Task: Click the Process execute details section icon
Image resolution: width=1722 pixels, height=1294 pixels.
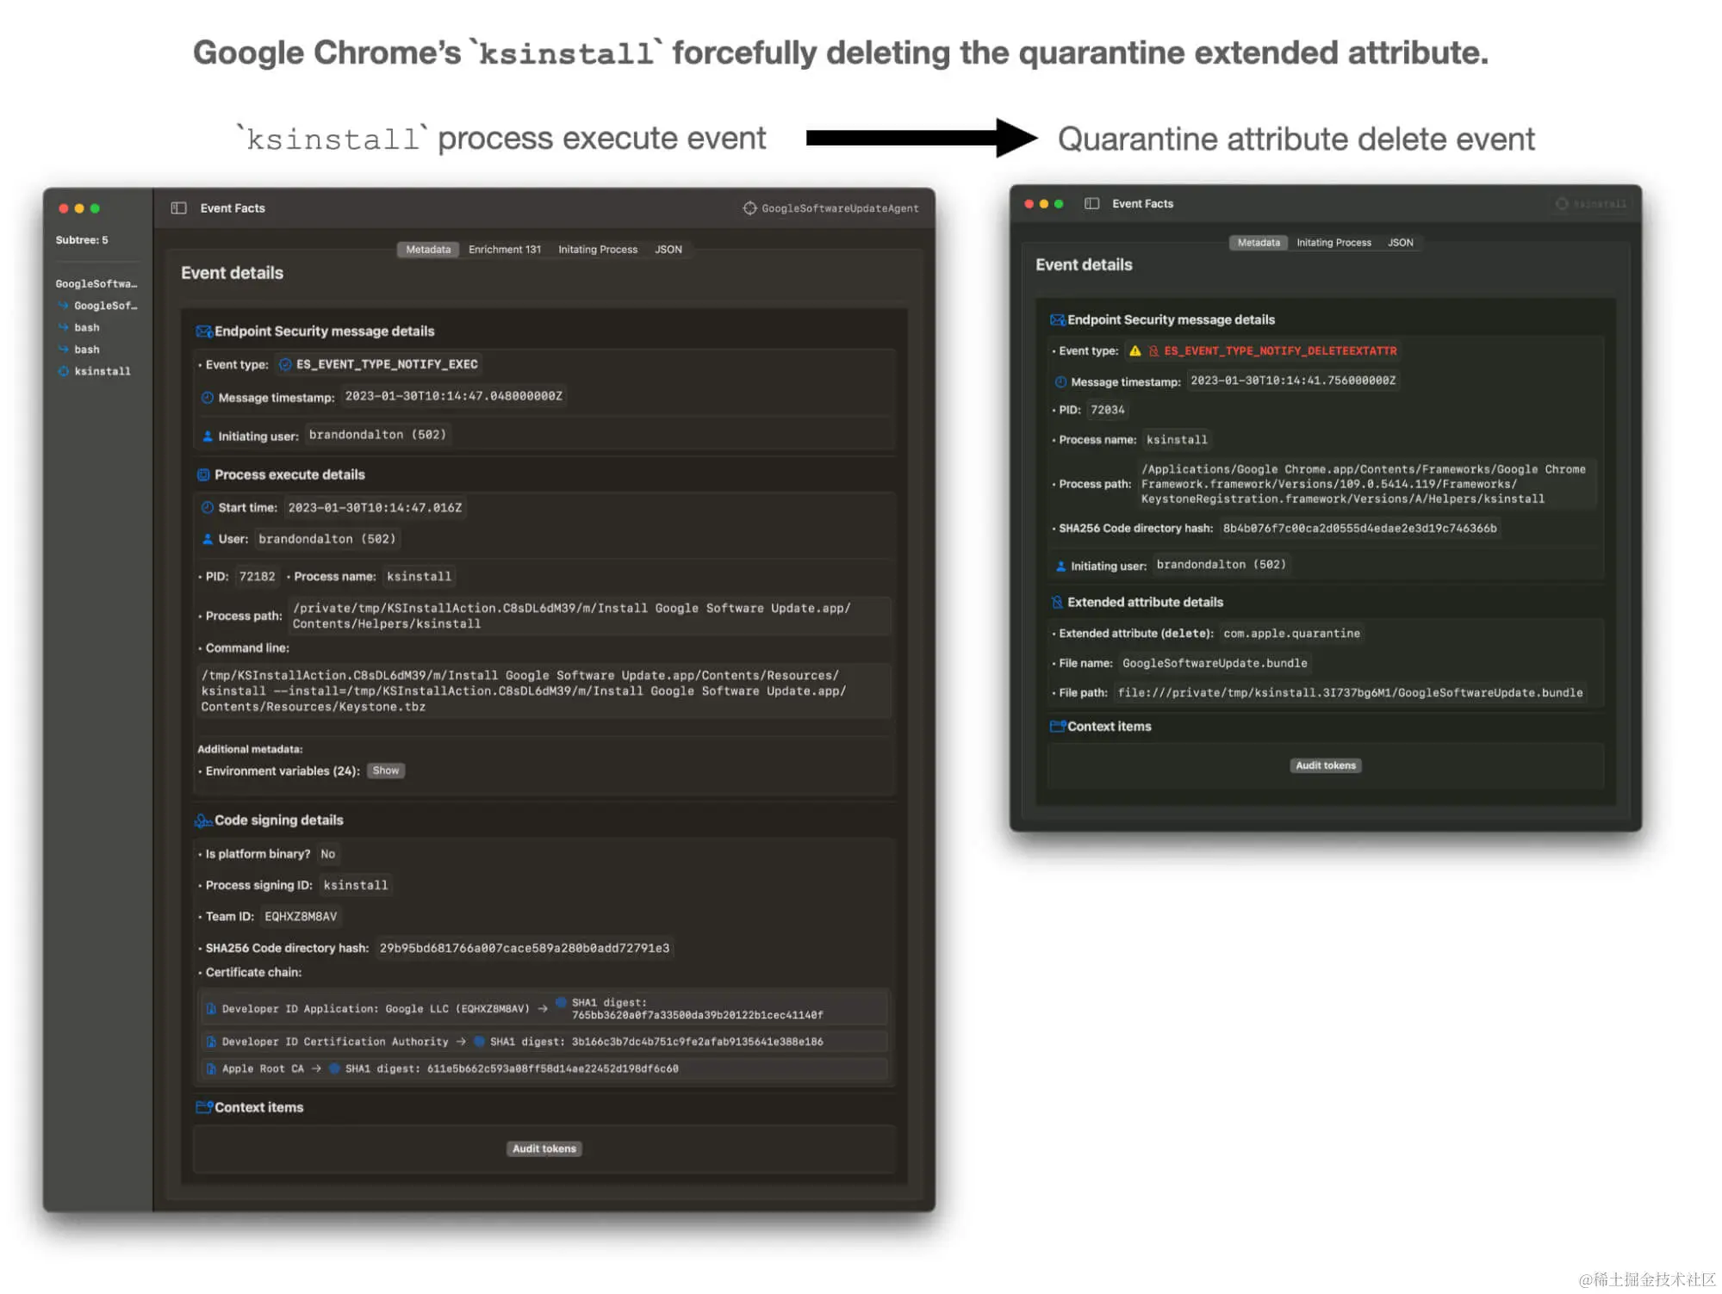Action: coord(203,475)
